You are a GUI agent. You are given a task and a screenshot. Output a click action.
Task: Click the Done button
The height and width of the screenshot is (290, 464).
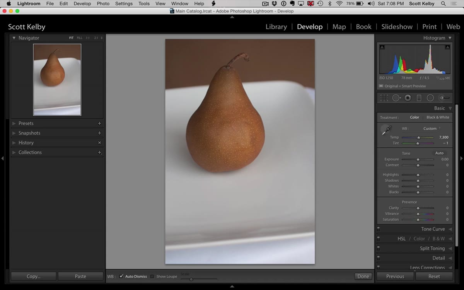363,276
